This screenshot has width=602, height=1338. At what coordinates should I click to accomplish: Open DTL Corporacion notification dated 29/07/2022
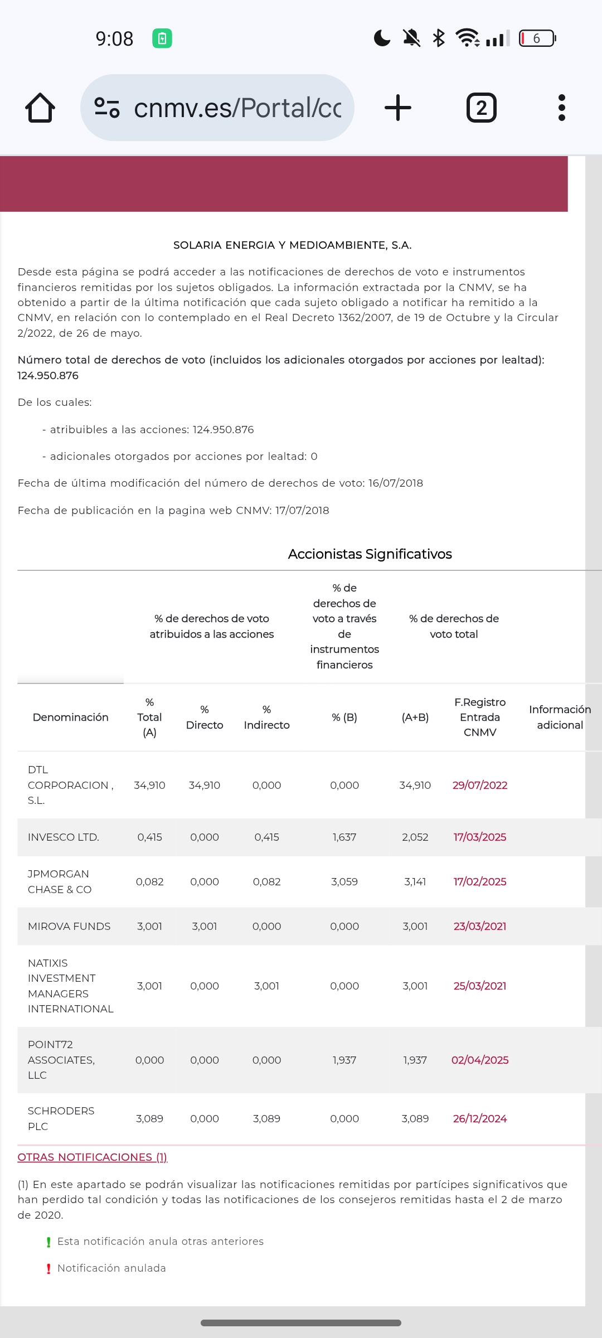click(x=480, y=785)
